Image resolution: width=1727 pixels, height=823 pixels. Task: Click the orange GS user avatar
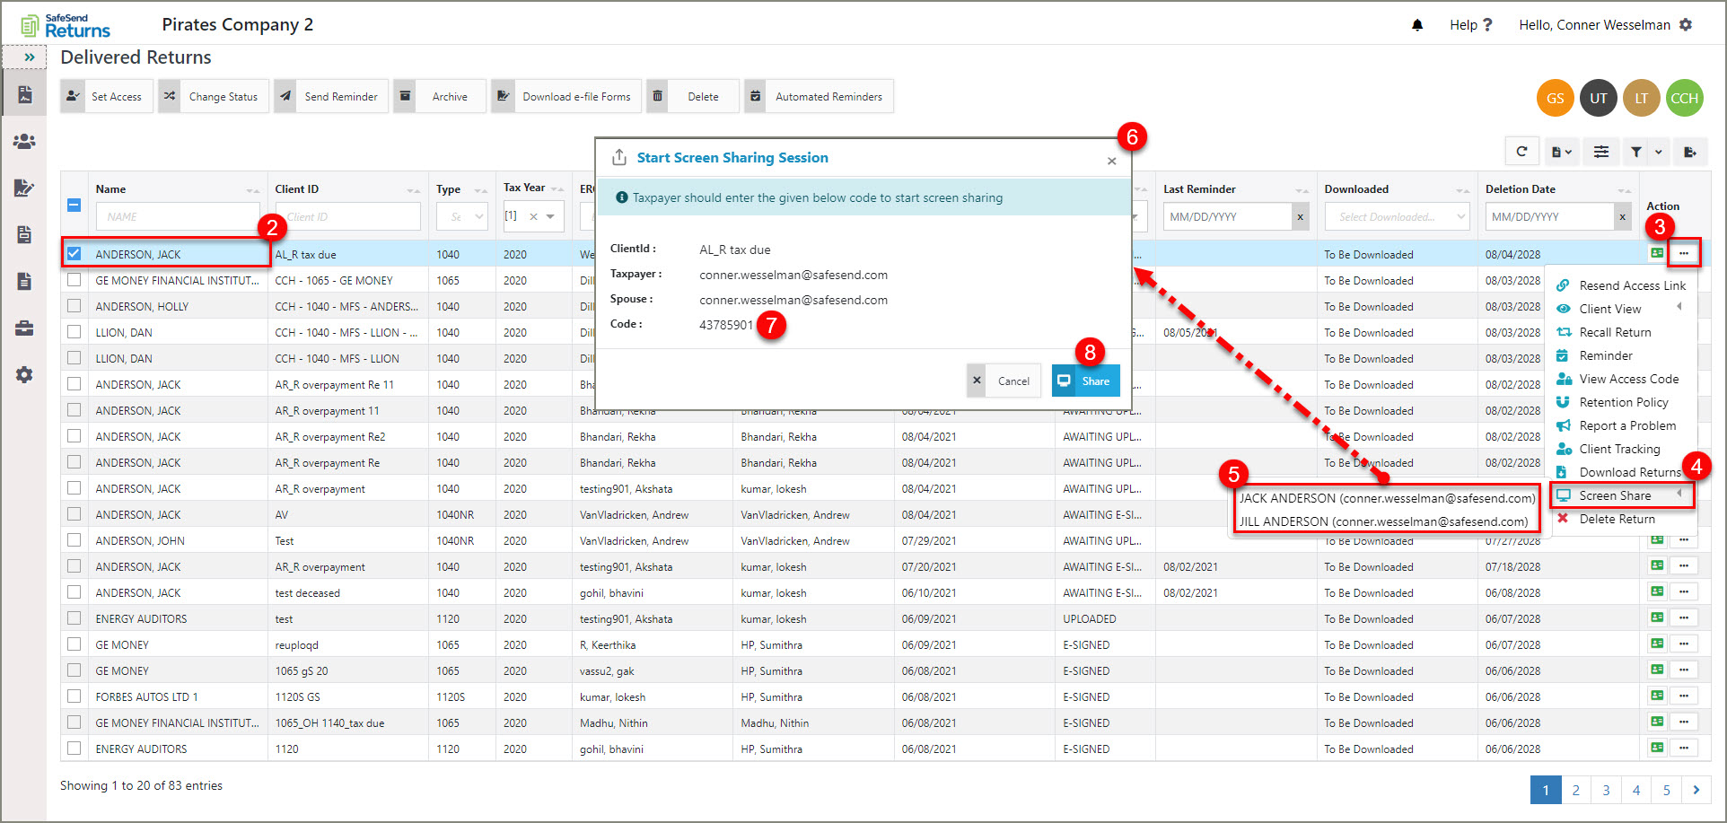[1555, 99]
